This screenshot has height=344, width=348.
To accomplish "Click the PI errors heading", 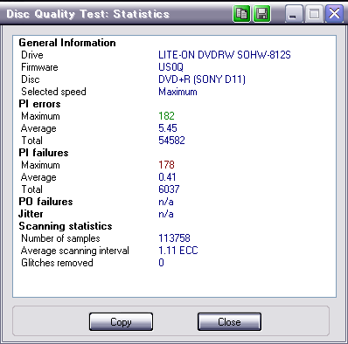I will [39, 104].
